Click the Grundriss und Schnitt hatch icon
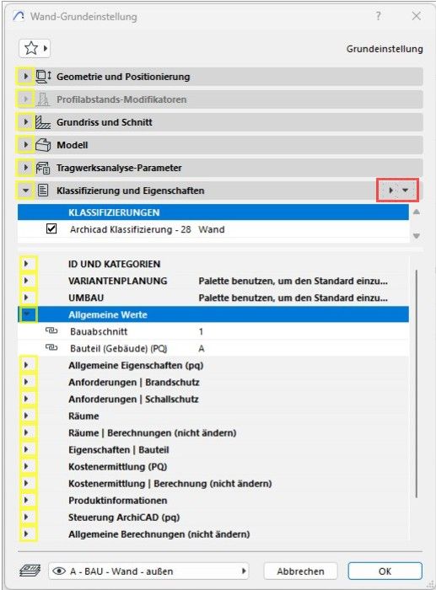 pyautogui.click(x=43, y=122)
